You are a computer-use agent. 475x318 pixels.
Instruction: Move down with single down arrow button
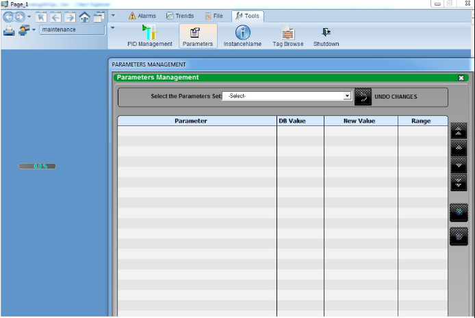(x=459, y=165)
